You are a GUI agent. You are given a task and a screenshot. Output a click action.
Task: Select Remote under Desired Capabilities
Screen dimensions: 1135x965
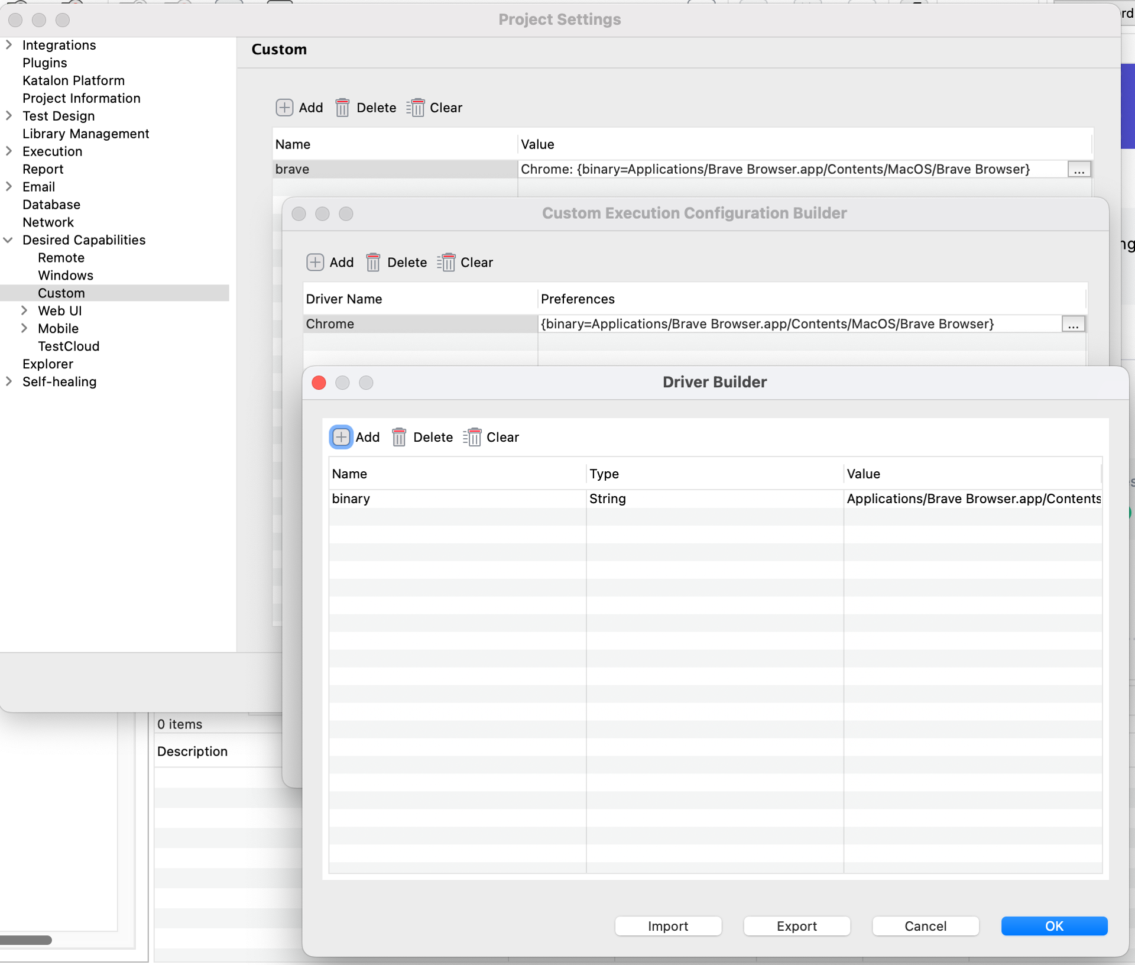point(61,258)
